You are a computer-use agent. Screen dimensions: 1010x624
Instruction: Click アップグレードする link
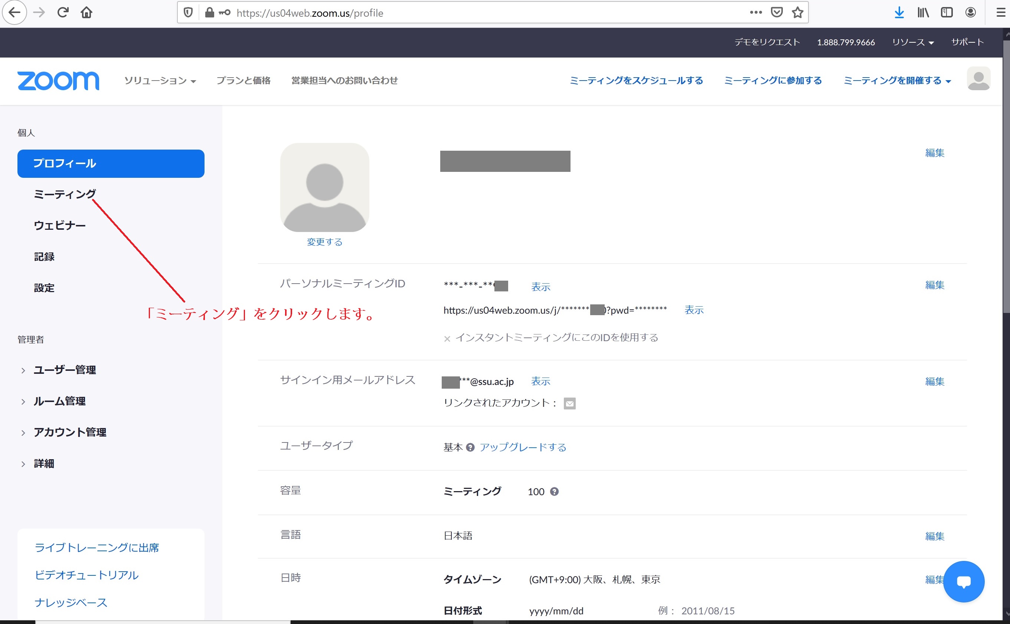[x=523, y=447]
